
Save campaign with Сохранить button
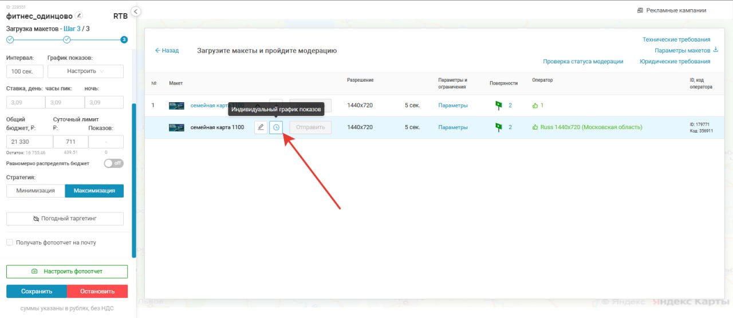[x=37, y=291]
